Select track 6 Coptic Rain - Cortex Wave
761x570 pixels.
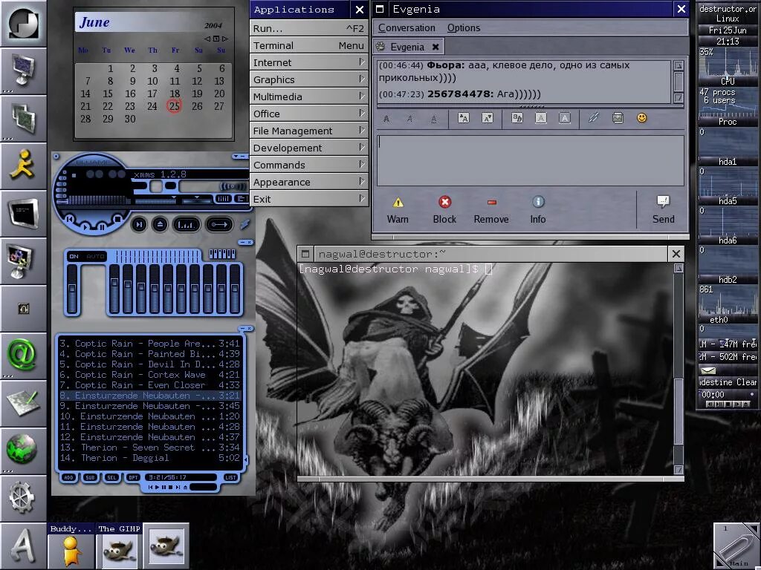[x=149, y=375]
